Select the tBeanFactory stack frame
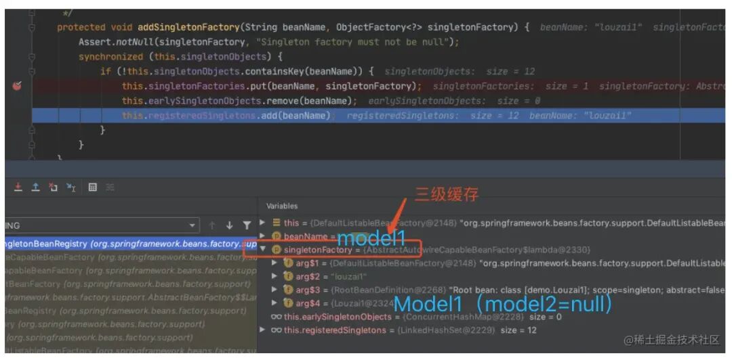Screen dimensions: 732x358 coord(131,284)
